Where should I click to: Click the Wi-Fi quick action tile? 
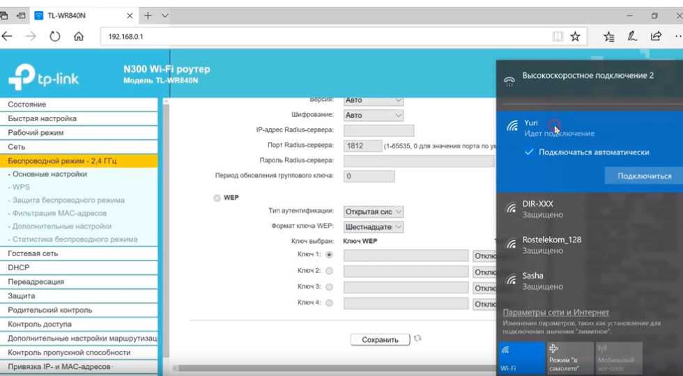(x=521, y=358)
